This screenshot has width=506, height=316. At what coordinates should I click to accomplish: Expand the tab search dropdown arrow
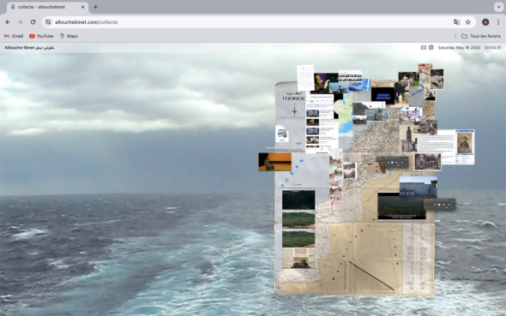(498, 7)
